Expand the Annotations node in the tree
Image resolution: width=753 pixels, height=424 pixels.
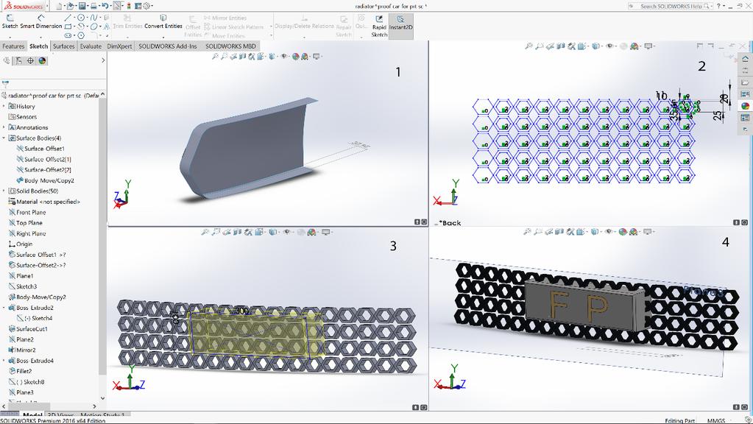pyautogui.click(x=4, y=127)
